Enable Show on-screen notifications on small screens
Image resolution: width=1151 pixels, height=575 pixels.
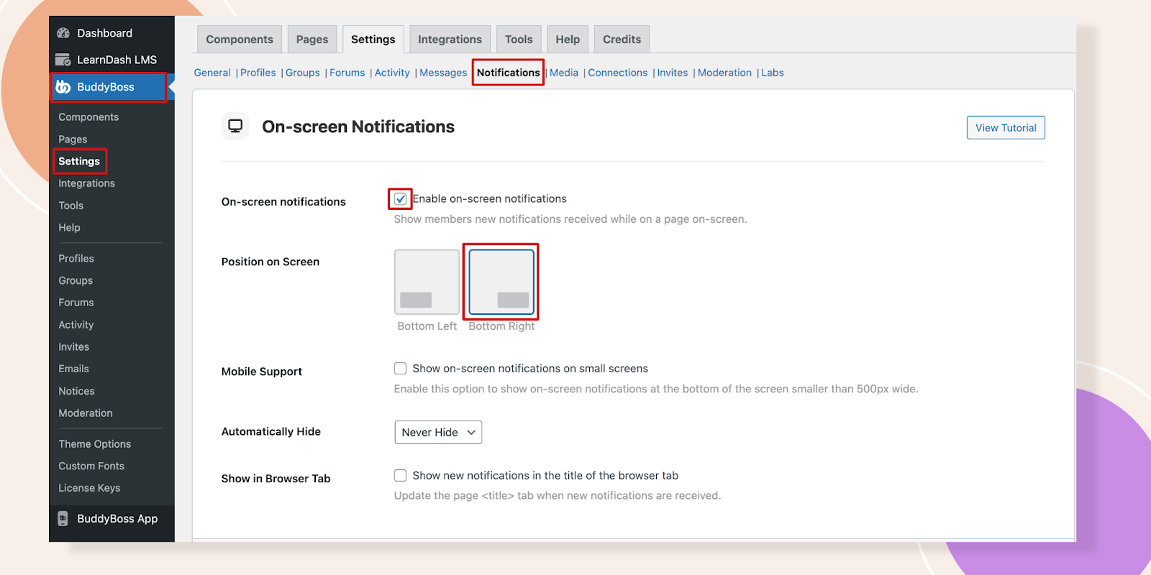click(401, 369)
